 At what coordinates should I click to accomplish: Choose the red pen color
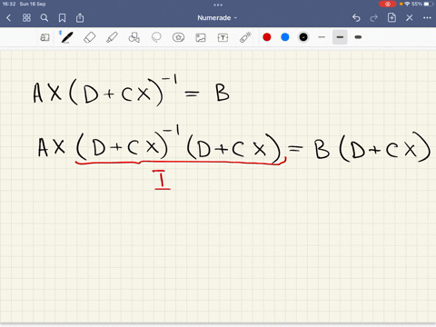(267, 37)
